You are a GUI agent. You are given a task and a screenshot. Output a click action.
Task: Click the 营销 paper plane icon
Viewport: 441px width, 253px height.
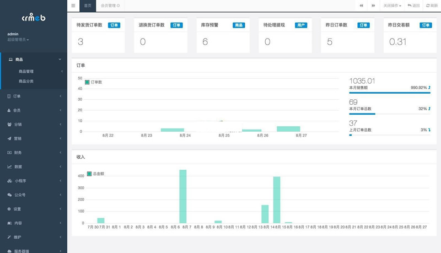pos(9,138)
